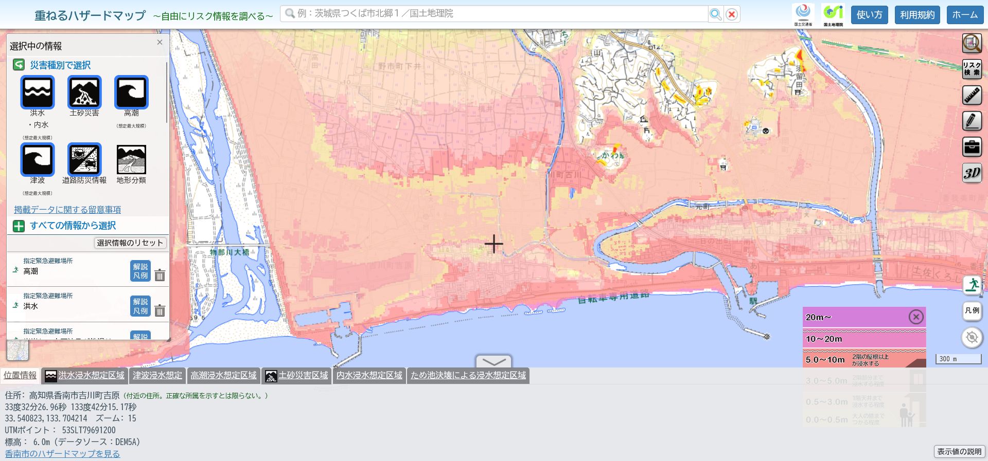Open the pencil drawing tool

click(x=972, y=121)
